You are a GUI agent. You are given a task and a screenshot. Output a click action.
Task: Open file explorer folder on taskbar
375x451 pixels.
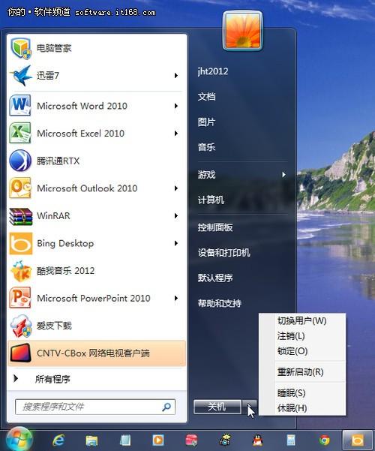pyautogui.click(x=92, y=440)
